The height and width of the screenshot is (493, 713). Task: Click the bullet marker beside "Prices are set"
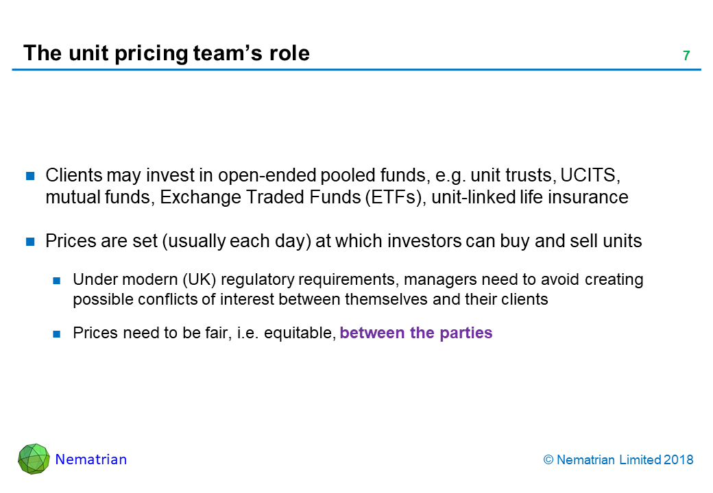point(31,242)
